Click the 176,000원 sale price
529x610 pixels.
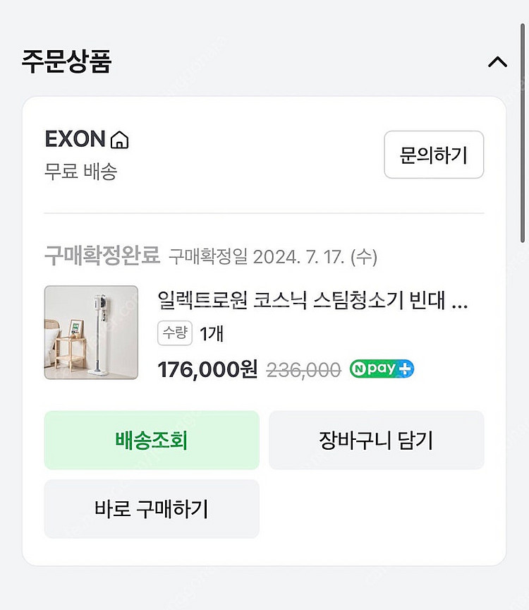click(x=208, y=369)
